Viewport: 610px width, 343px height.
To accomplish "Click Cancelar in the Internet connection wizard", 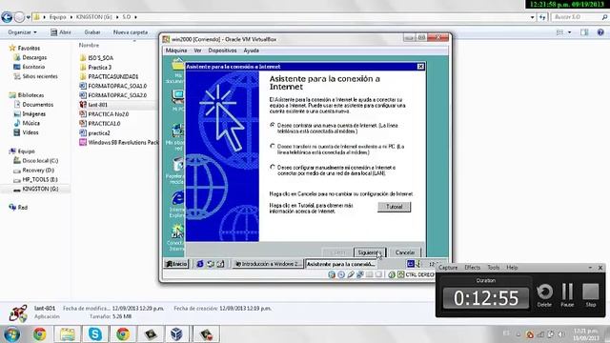I will click(x=404, y=252).
